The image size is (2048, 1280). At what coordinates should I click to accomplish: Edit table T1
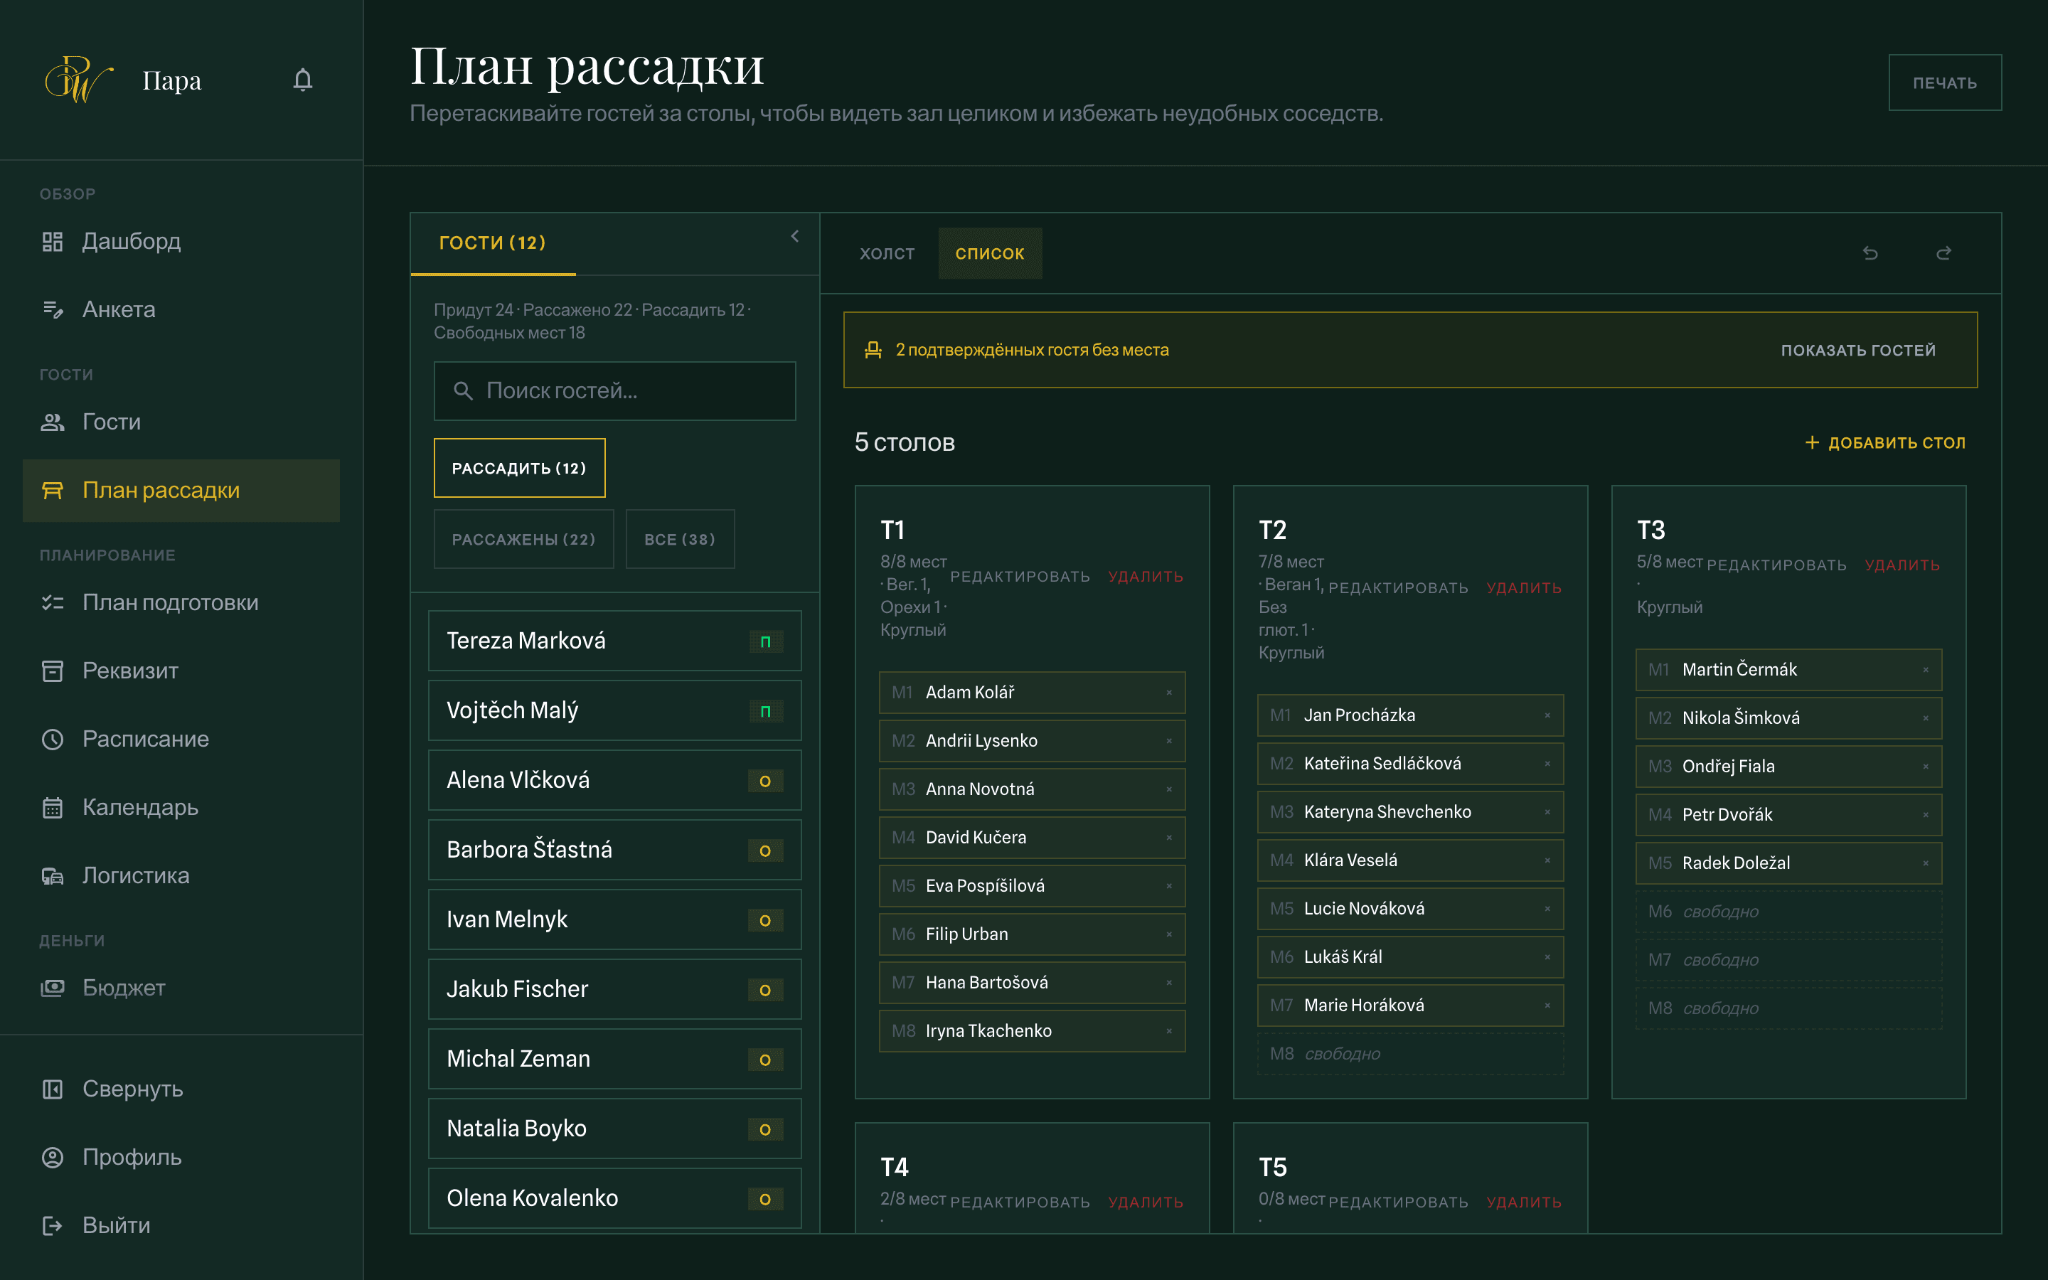(x=1020, y=577)
